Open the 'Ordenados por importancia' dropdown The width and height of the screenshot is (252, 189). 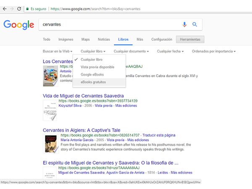point(213,51)
